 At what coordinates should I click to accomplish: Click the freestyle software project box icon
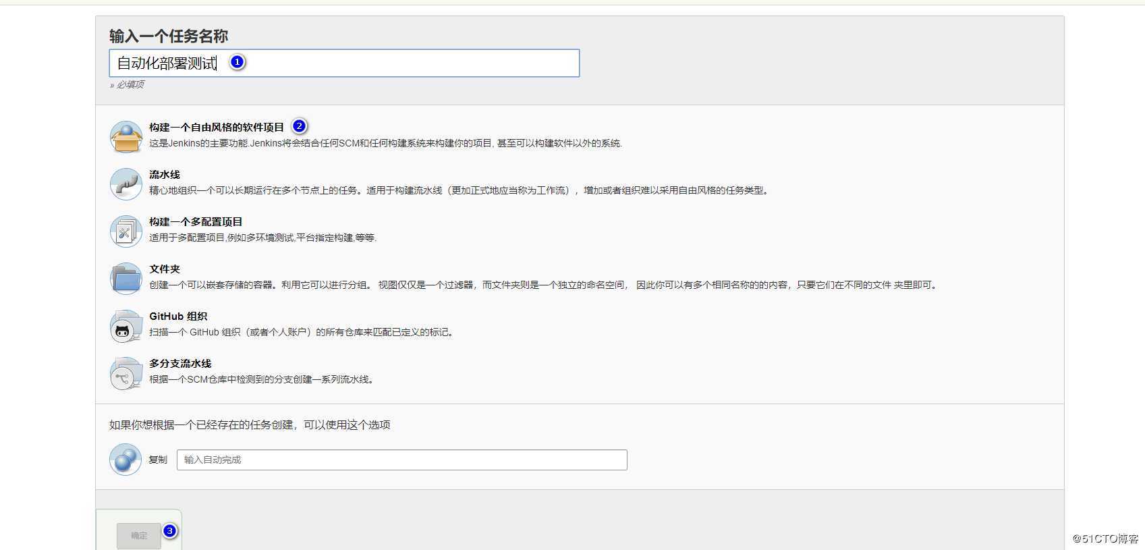point(126,137)
